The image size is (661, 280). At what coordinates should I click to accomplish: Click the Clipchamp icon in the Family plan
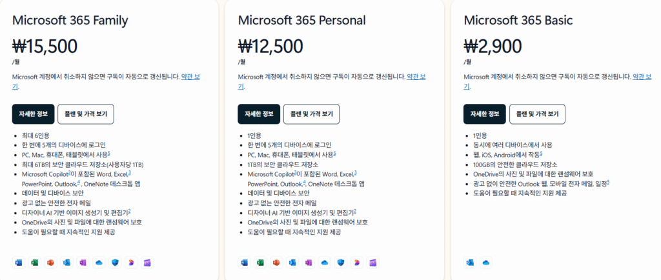147,263
